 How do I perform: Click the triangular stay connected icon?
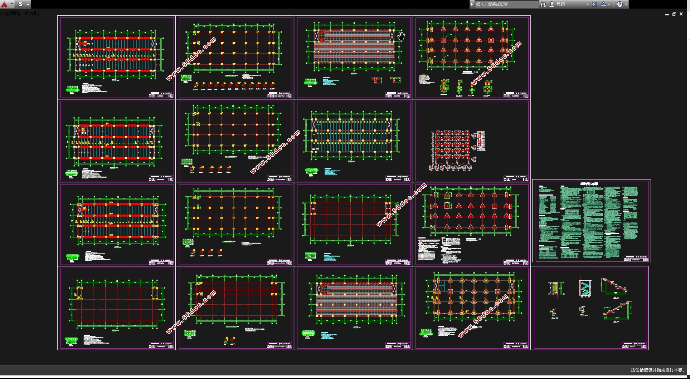click(603, 4)
